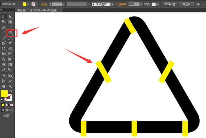Click the 文档设置 button
This screenshot has height=138, width=206.
tap(170, 4)
